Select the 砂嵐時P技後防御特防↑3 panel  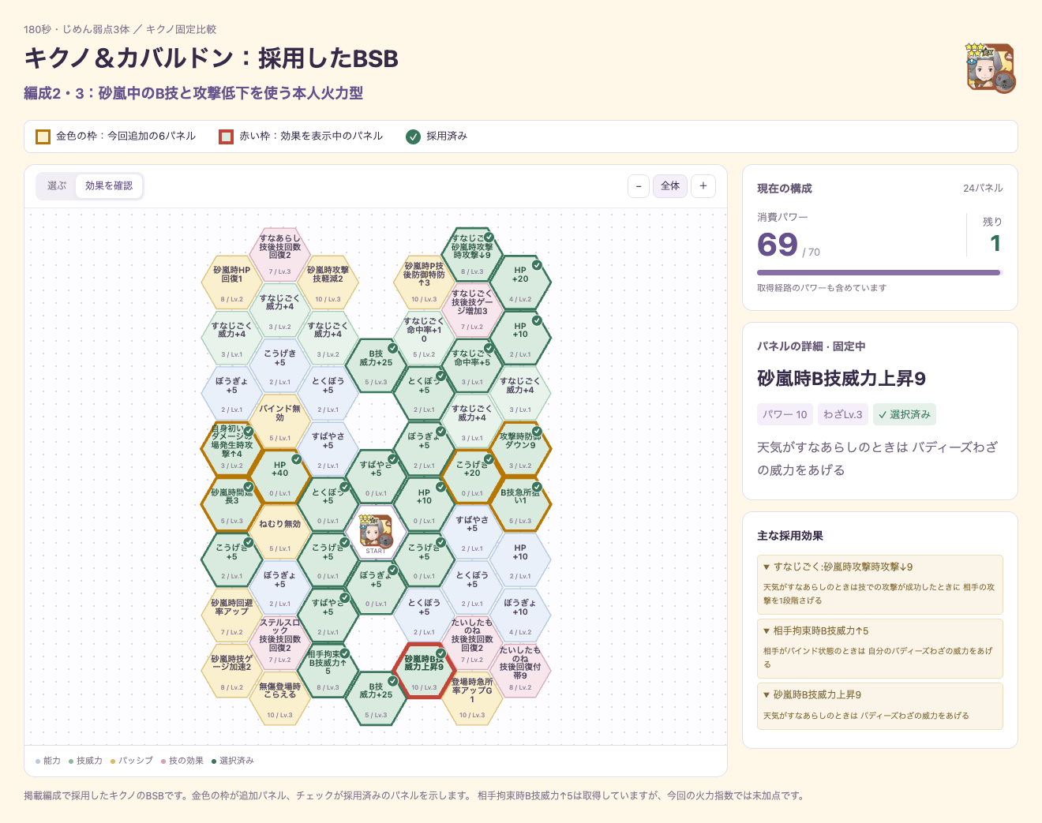click(x=425, y=282)
